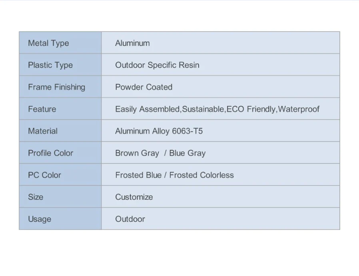Click the Material row label
Viewport: 359px width, 276px height.
(43, 131)
